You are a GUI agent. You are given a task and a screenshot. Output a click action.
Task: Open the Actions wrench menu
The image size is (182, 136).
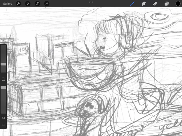(x=18, y=4)
